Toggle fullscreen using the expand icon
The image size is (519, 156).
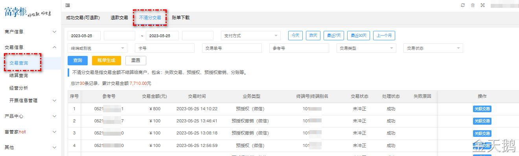482,5
